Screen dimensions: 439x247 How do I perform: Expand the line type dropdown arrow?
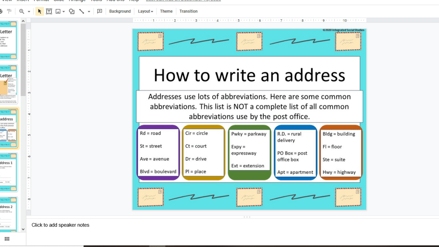(x=89, y=12)
